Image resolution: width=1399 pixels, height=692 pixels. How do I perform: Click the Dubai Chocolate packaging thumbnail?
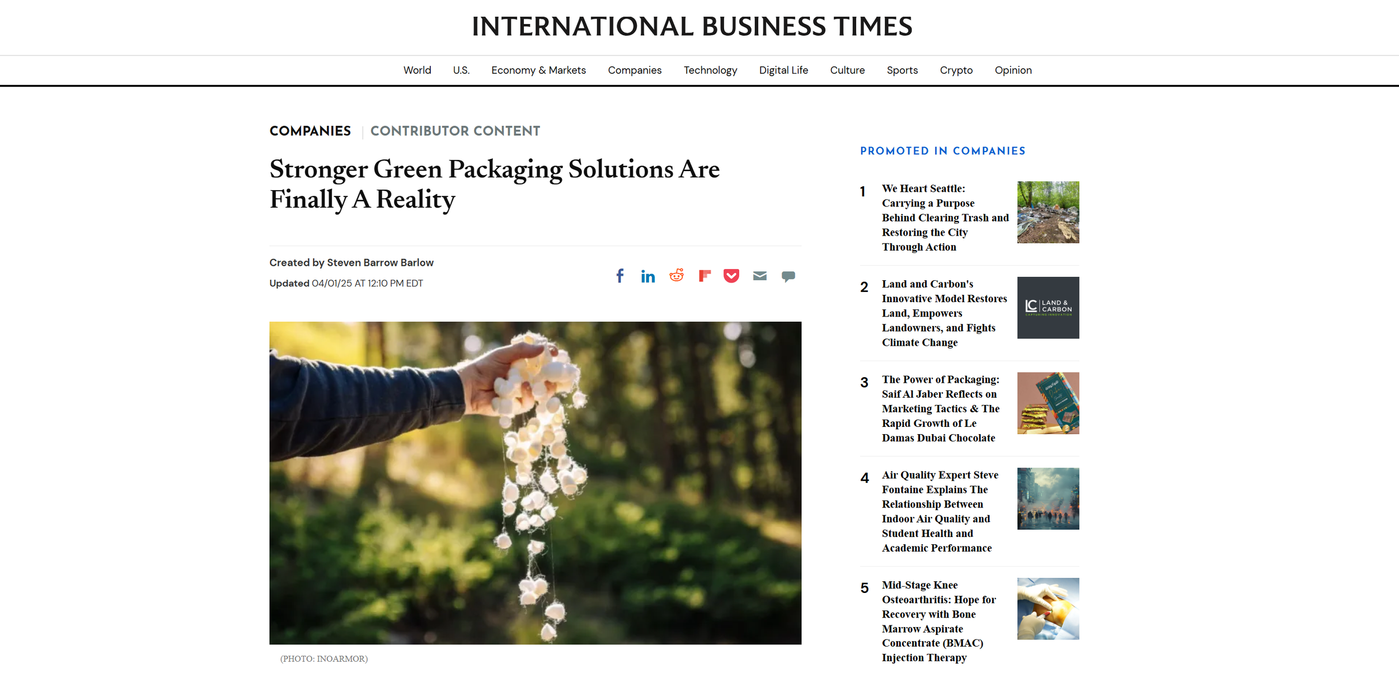click(x=1048, y=403)
